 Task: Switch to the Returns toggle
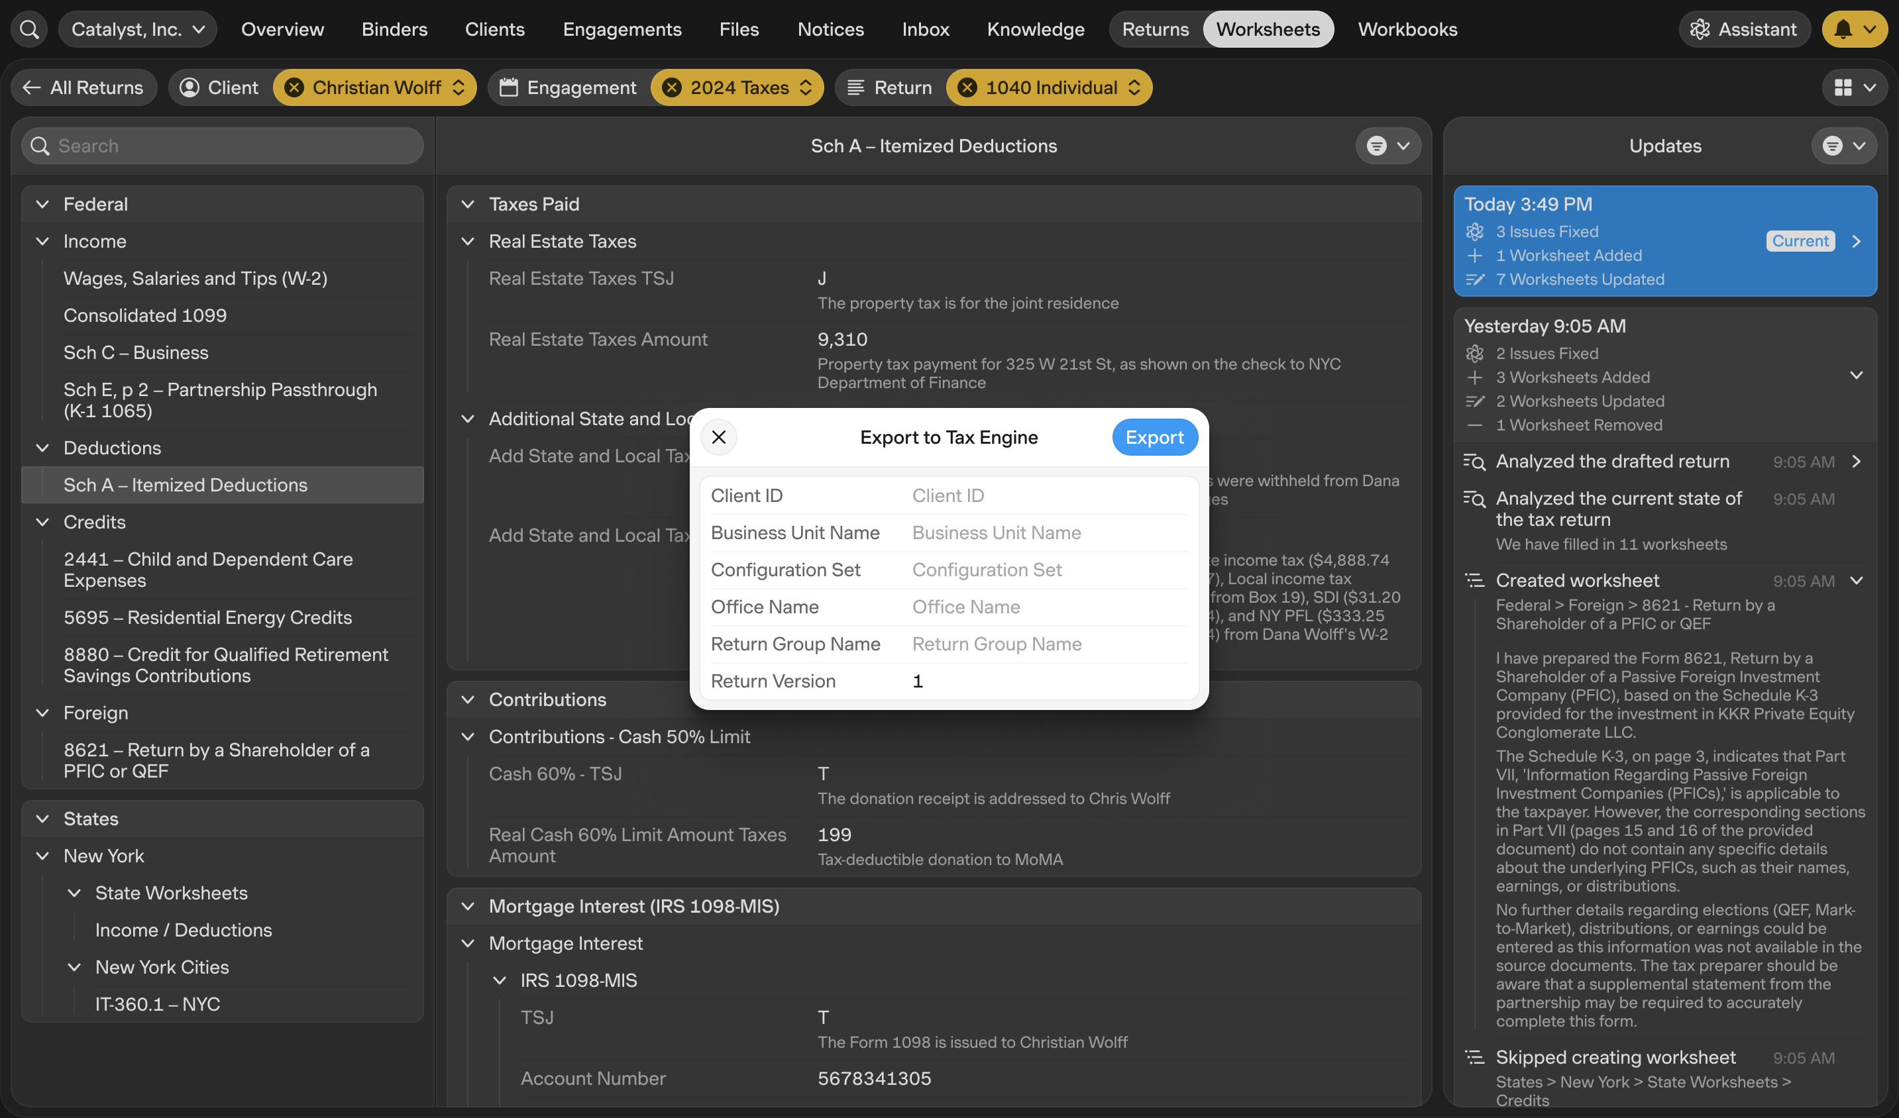coord(1154,29)
